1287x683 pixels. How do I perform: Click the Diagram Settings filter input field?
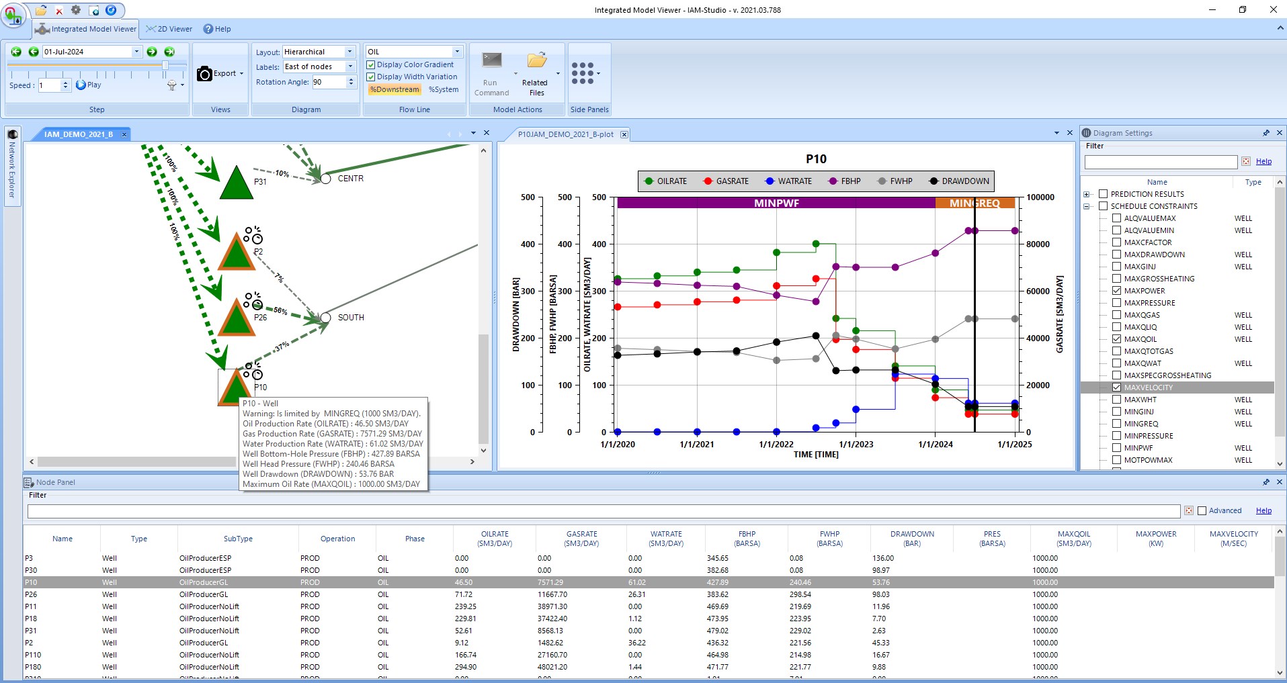[1161, 162]
